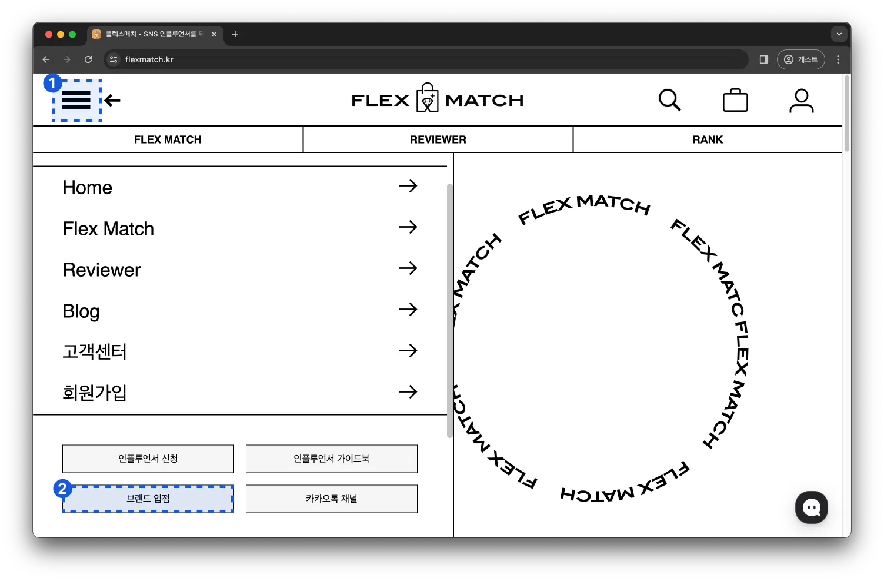
Task: Select the FLEX MATCH tab
Action: (168, 140)
